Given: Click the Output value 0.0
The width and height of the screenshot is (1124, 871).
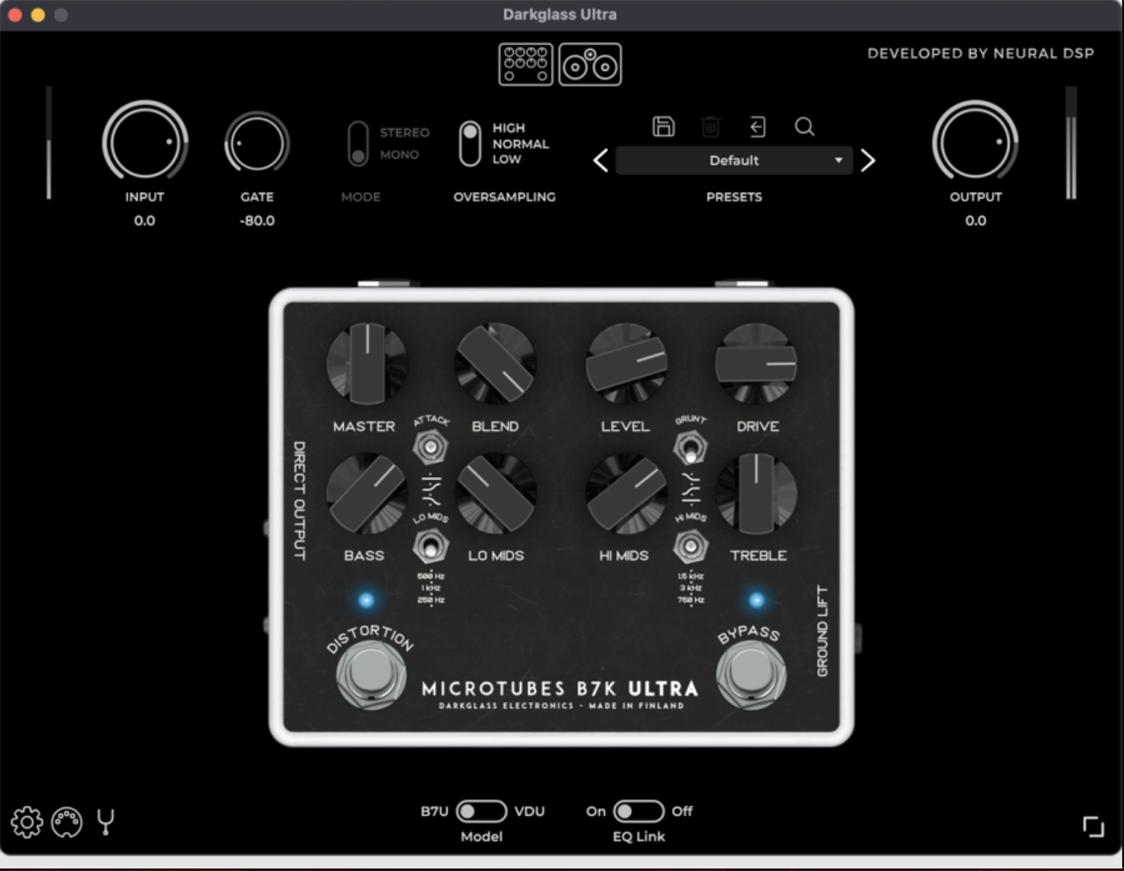Looking at the screenshot, I should tap(976, 221).
